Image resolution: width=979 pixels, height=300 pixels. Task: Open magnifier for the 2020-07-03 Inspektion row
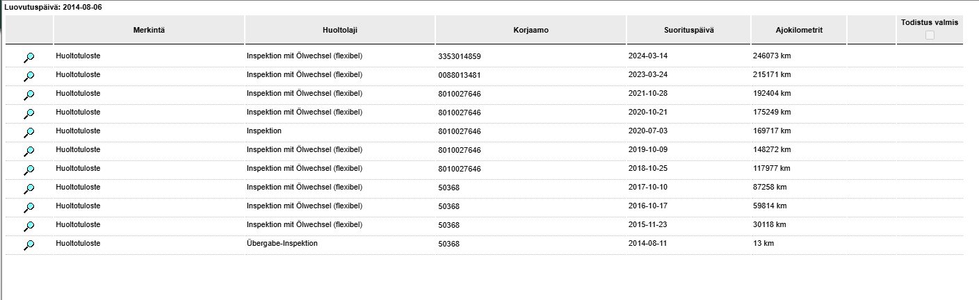[29, 133]
